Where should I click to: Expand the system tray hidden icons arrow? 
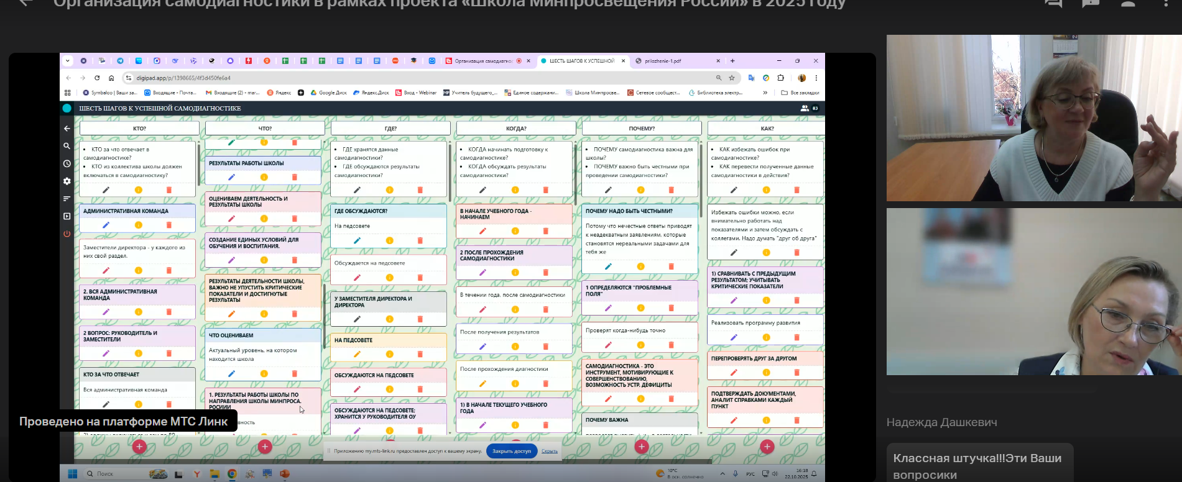tap(723, 474)
